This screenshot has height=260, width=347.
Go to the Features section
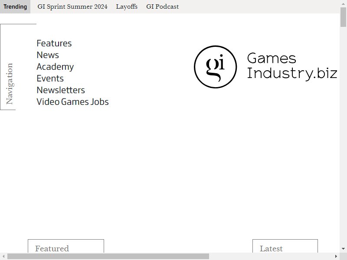(x=54, y=43)
